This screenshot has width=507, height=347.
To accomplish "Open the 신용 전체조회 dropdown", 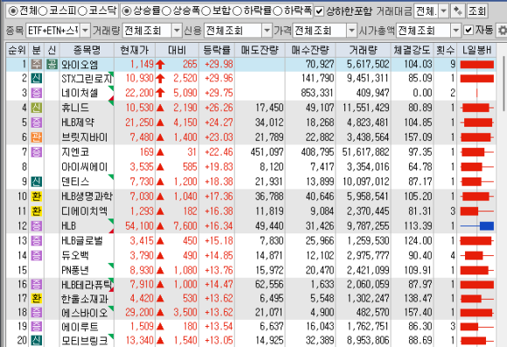I will pos(267,31).
